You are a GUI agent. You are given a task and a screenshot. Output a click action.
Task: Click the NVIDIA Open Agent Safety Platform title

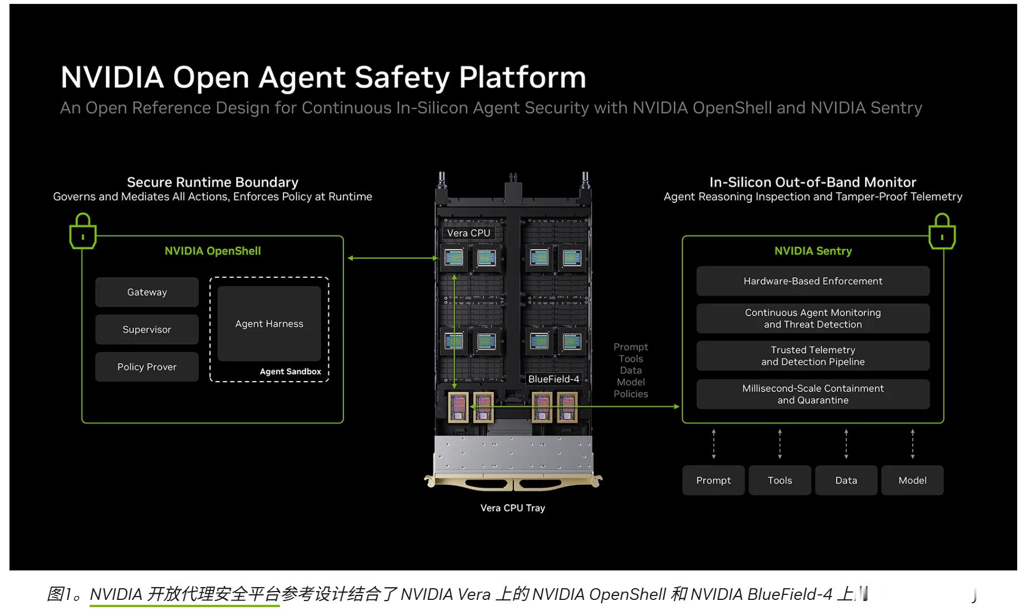pos(323,77)
